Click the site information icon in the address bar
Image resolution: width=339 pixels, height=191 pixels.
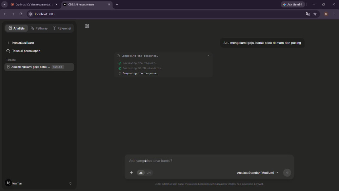click(x=31, y=14)
